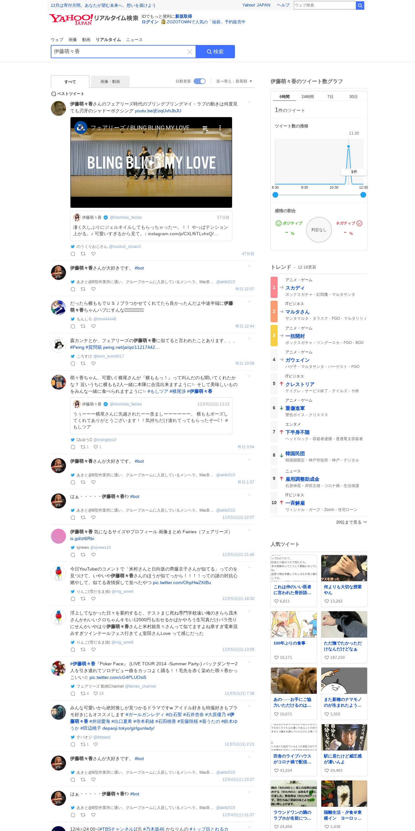415x831 pixels.
Task: Open the 100年ぶりの食事 popular tweet thumbnail
Action: point(294,624)
